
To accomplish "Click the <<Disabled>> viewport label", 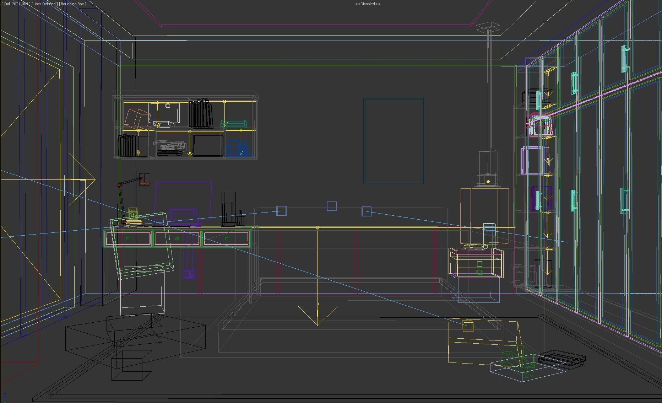I will (368, 4).
